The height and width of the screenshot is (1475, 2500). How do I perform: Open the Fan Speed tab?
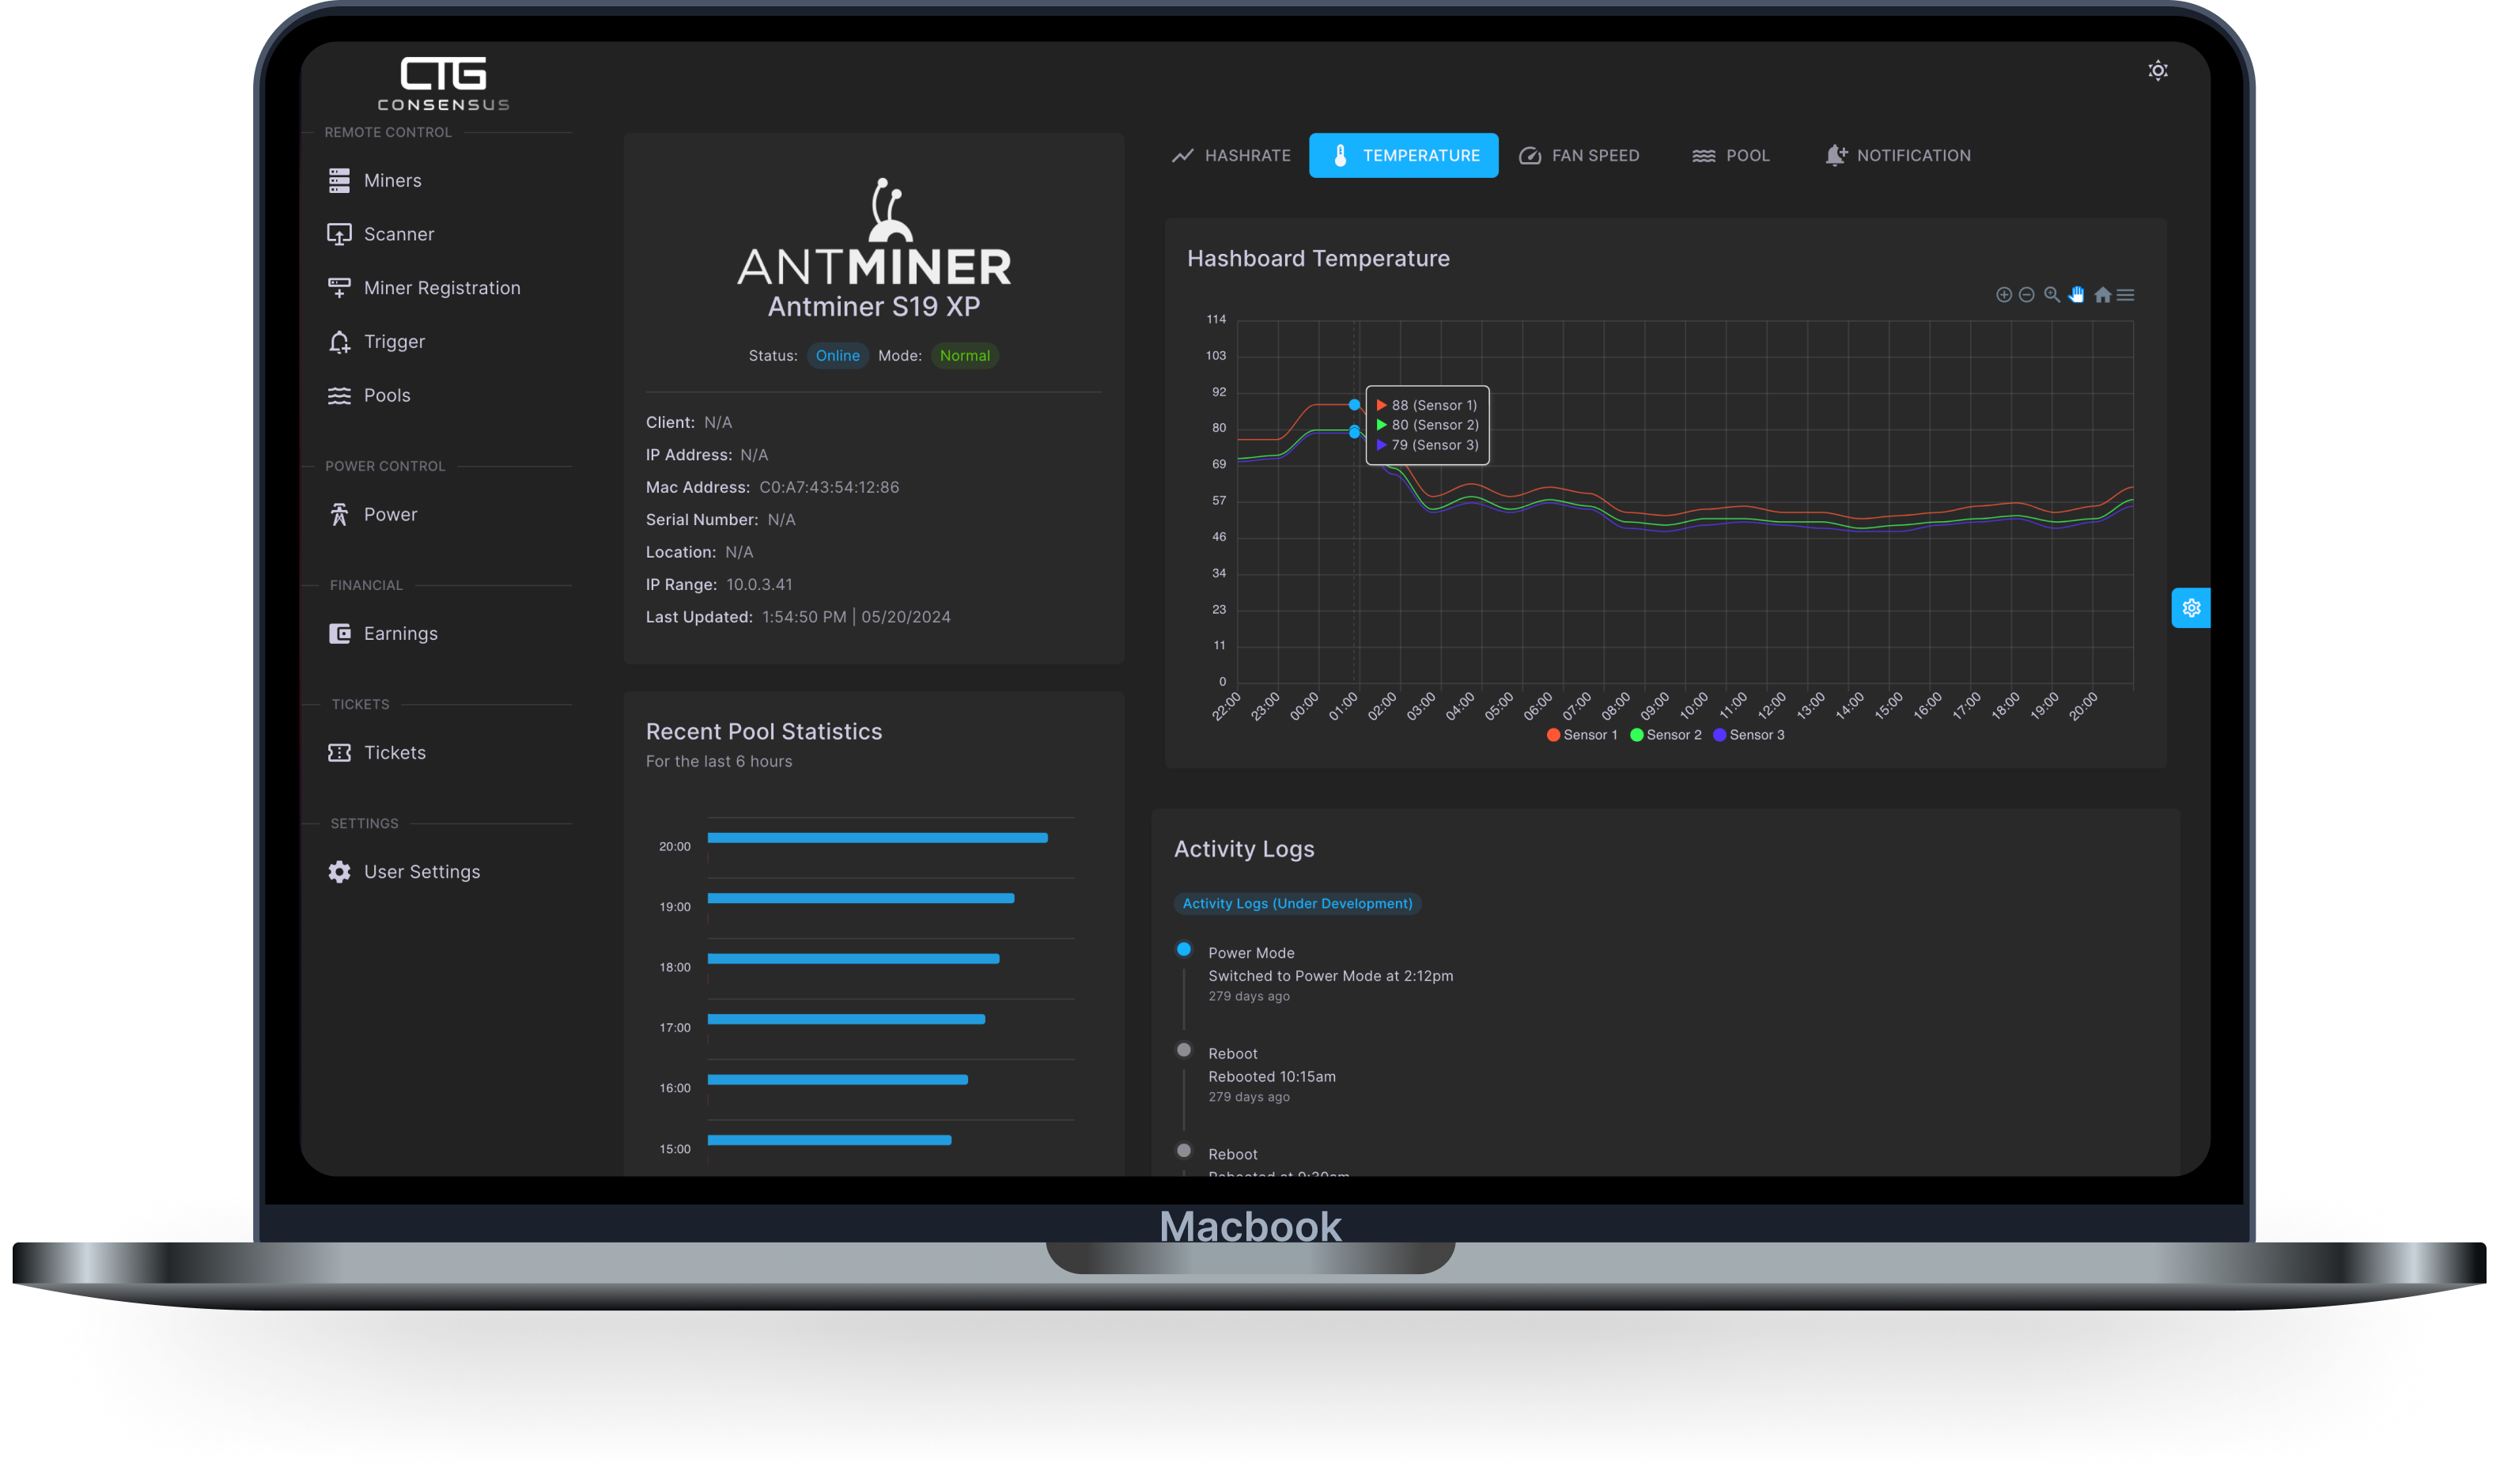click(x=1580, y=155)
